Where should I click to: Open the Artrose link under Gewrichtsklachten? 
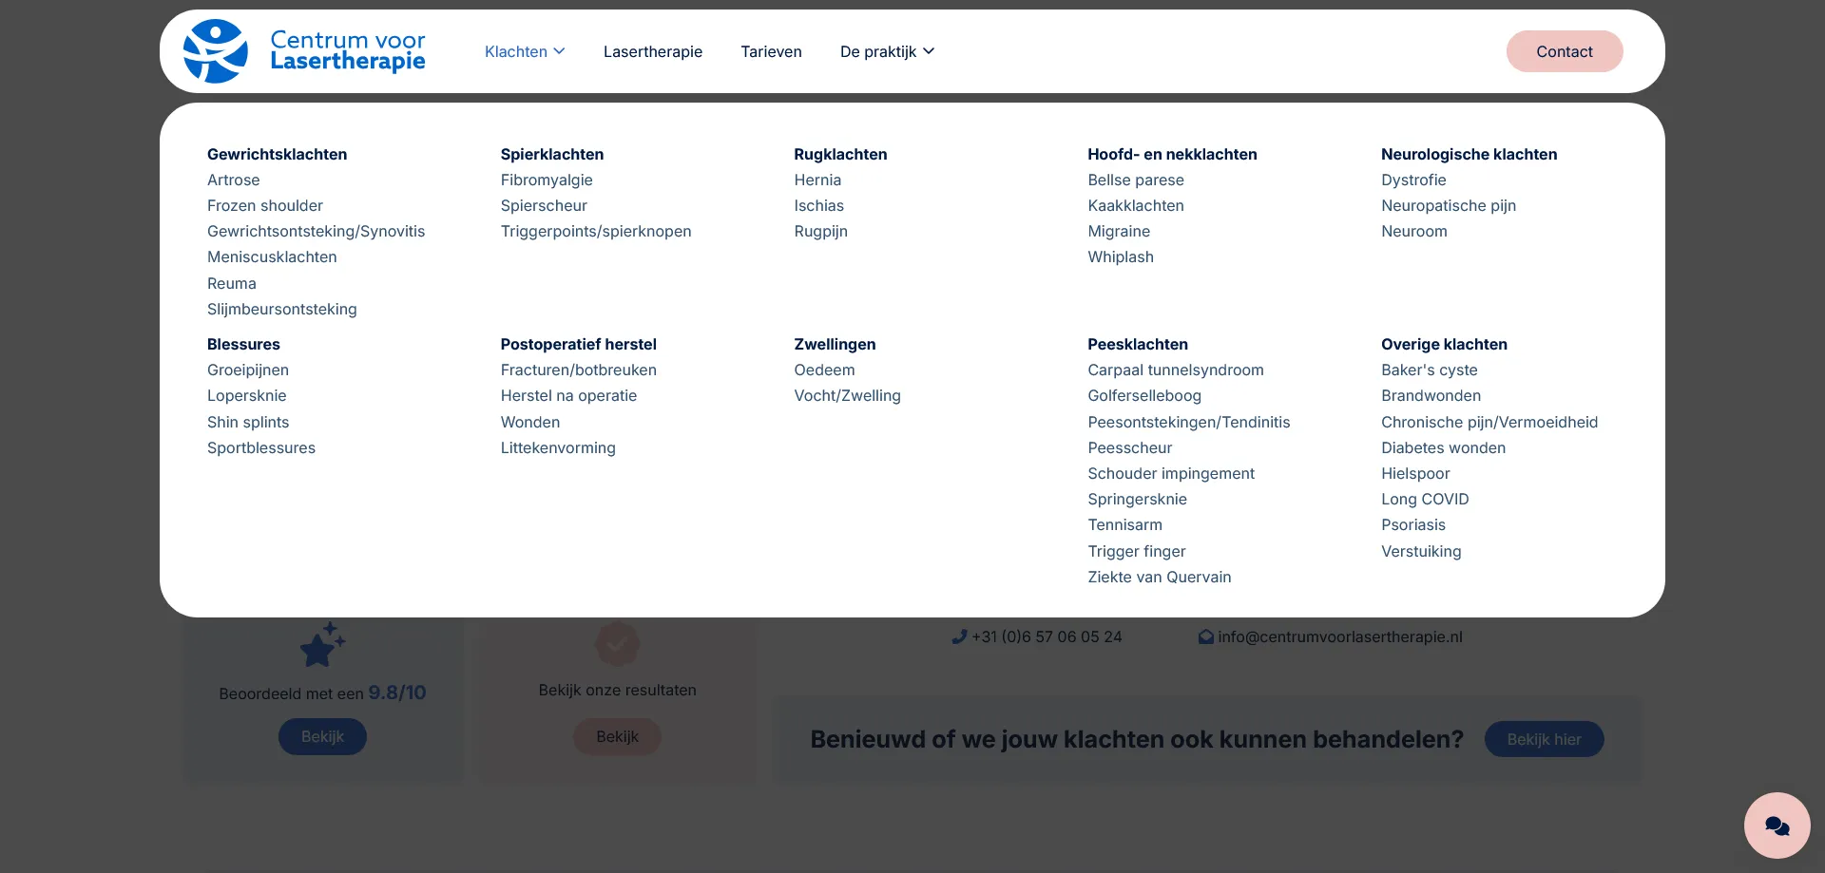(x=233, y=180)
